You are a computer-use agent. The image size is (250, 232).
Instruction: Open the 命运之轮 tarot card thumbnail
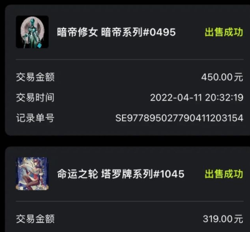click(x=32, y=174)
